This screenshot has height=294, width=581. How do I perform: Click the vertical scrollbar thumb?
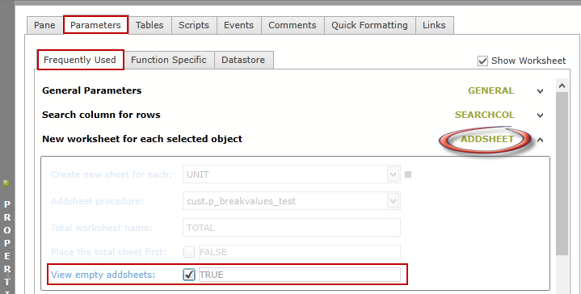point(562,174)
